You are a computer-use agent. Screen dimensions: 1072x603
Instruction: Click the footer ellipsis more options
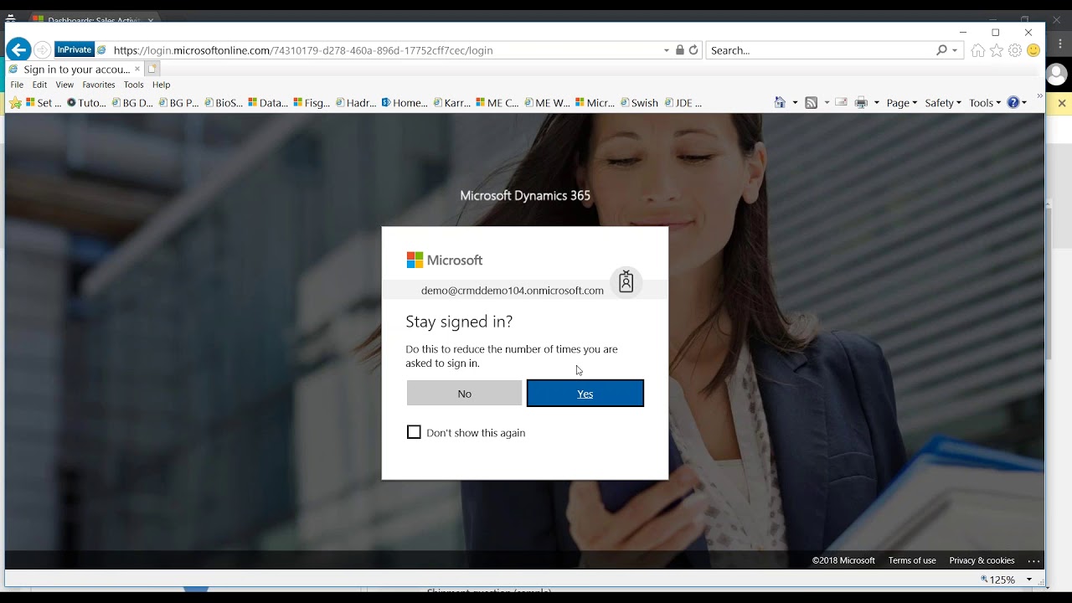[x=1033, y=561]
